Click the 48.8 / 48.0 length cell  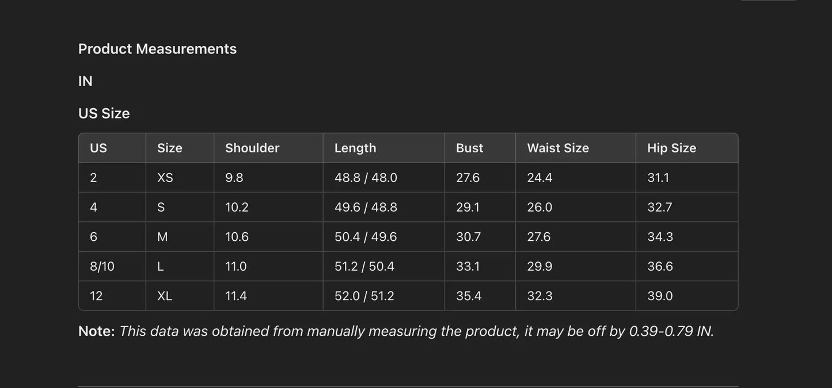coord(366,178)
